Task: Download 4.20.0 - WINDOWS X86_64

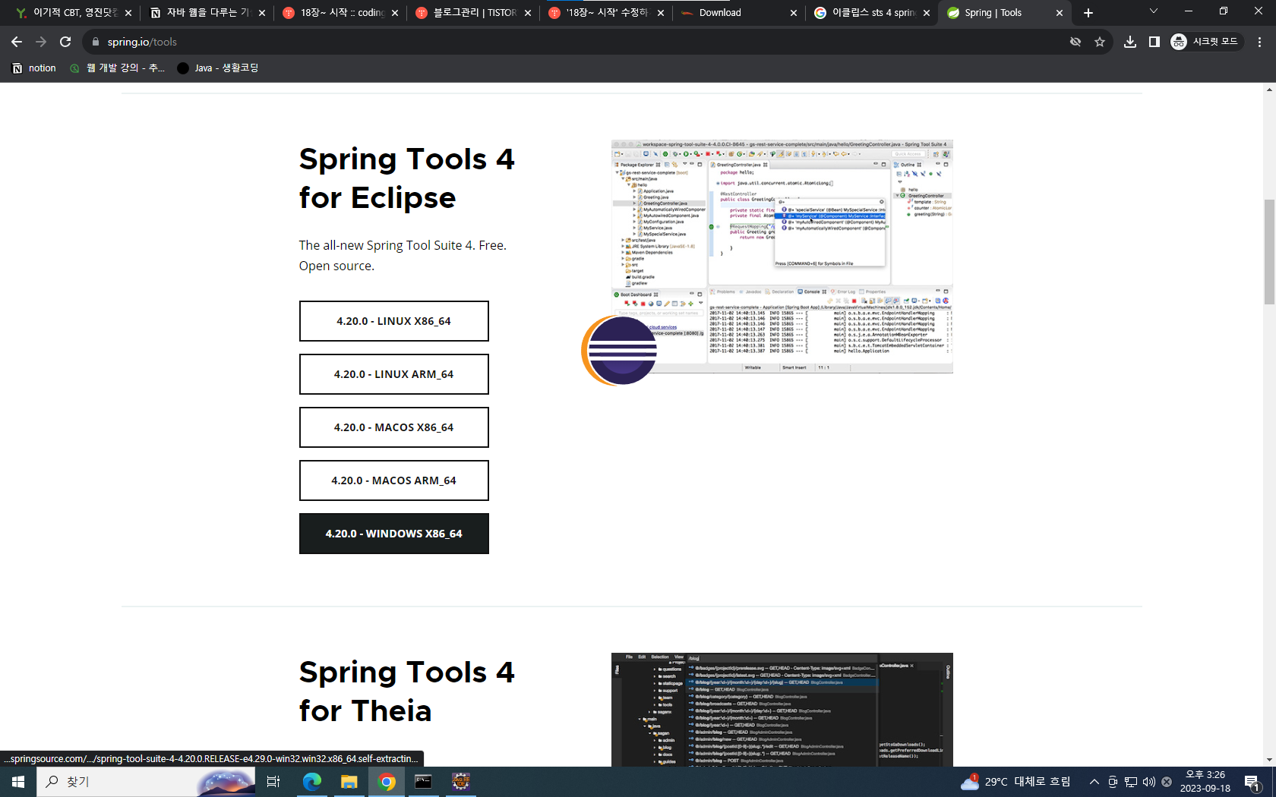Action: pos(393,534)
